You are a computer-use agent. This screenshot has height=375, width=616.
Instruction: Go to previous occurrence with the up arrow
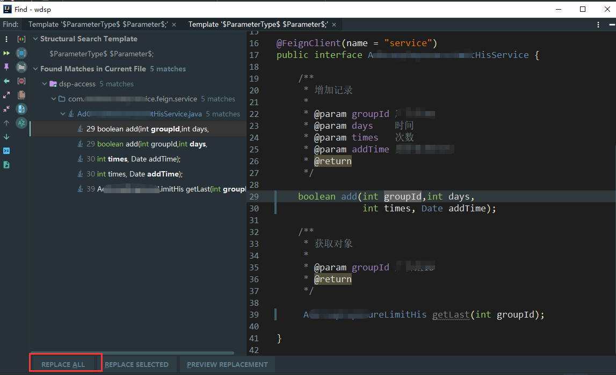(6, 122)
